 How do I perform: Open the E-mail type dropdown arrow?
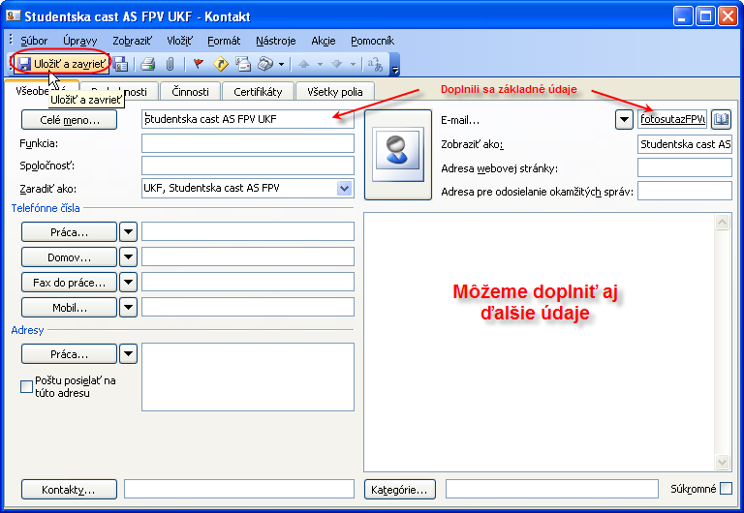[x=624, y=119]
